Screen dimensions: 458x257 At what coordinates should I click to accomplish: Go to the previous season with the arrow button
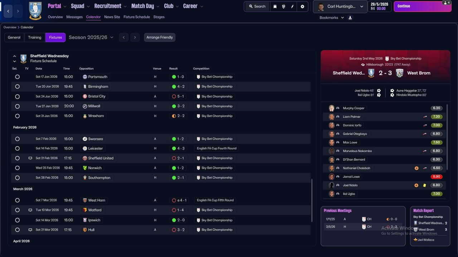(x=123, y=37)
